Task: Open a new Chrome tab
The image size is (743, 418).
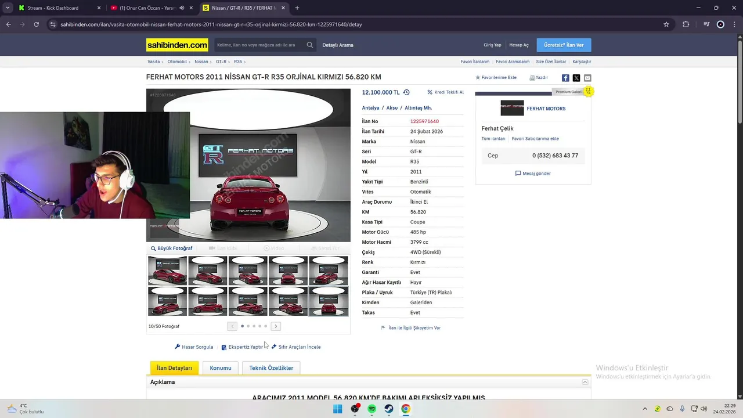Action: click(297, 8)
